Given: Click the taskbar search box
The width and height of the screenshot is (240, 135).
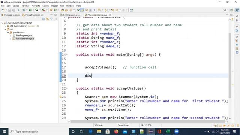Looking at the screenshot, I should tap(39, 132).
